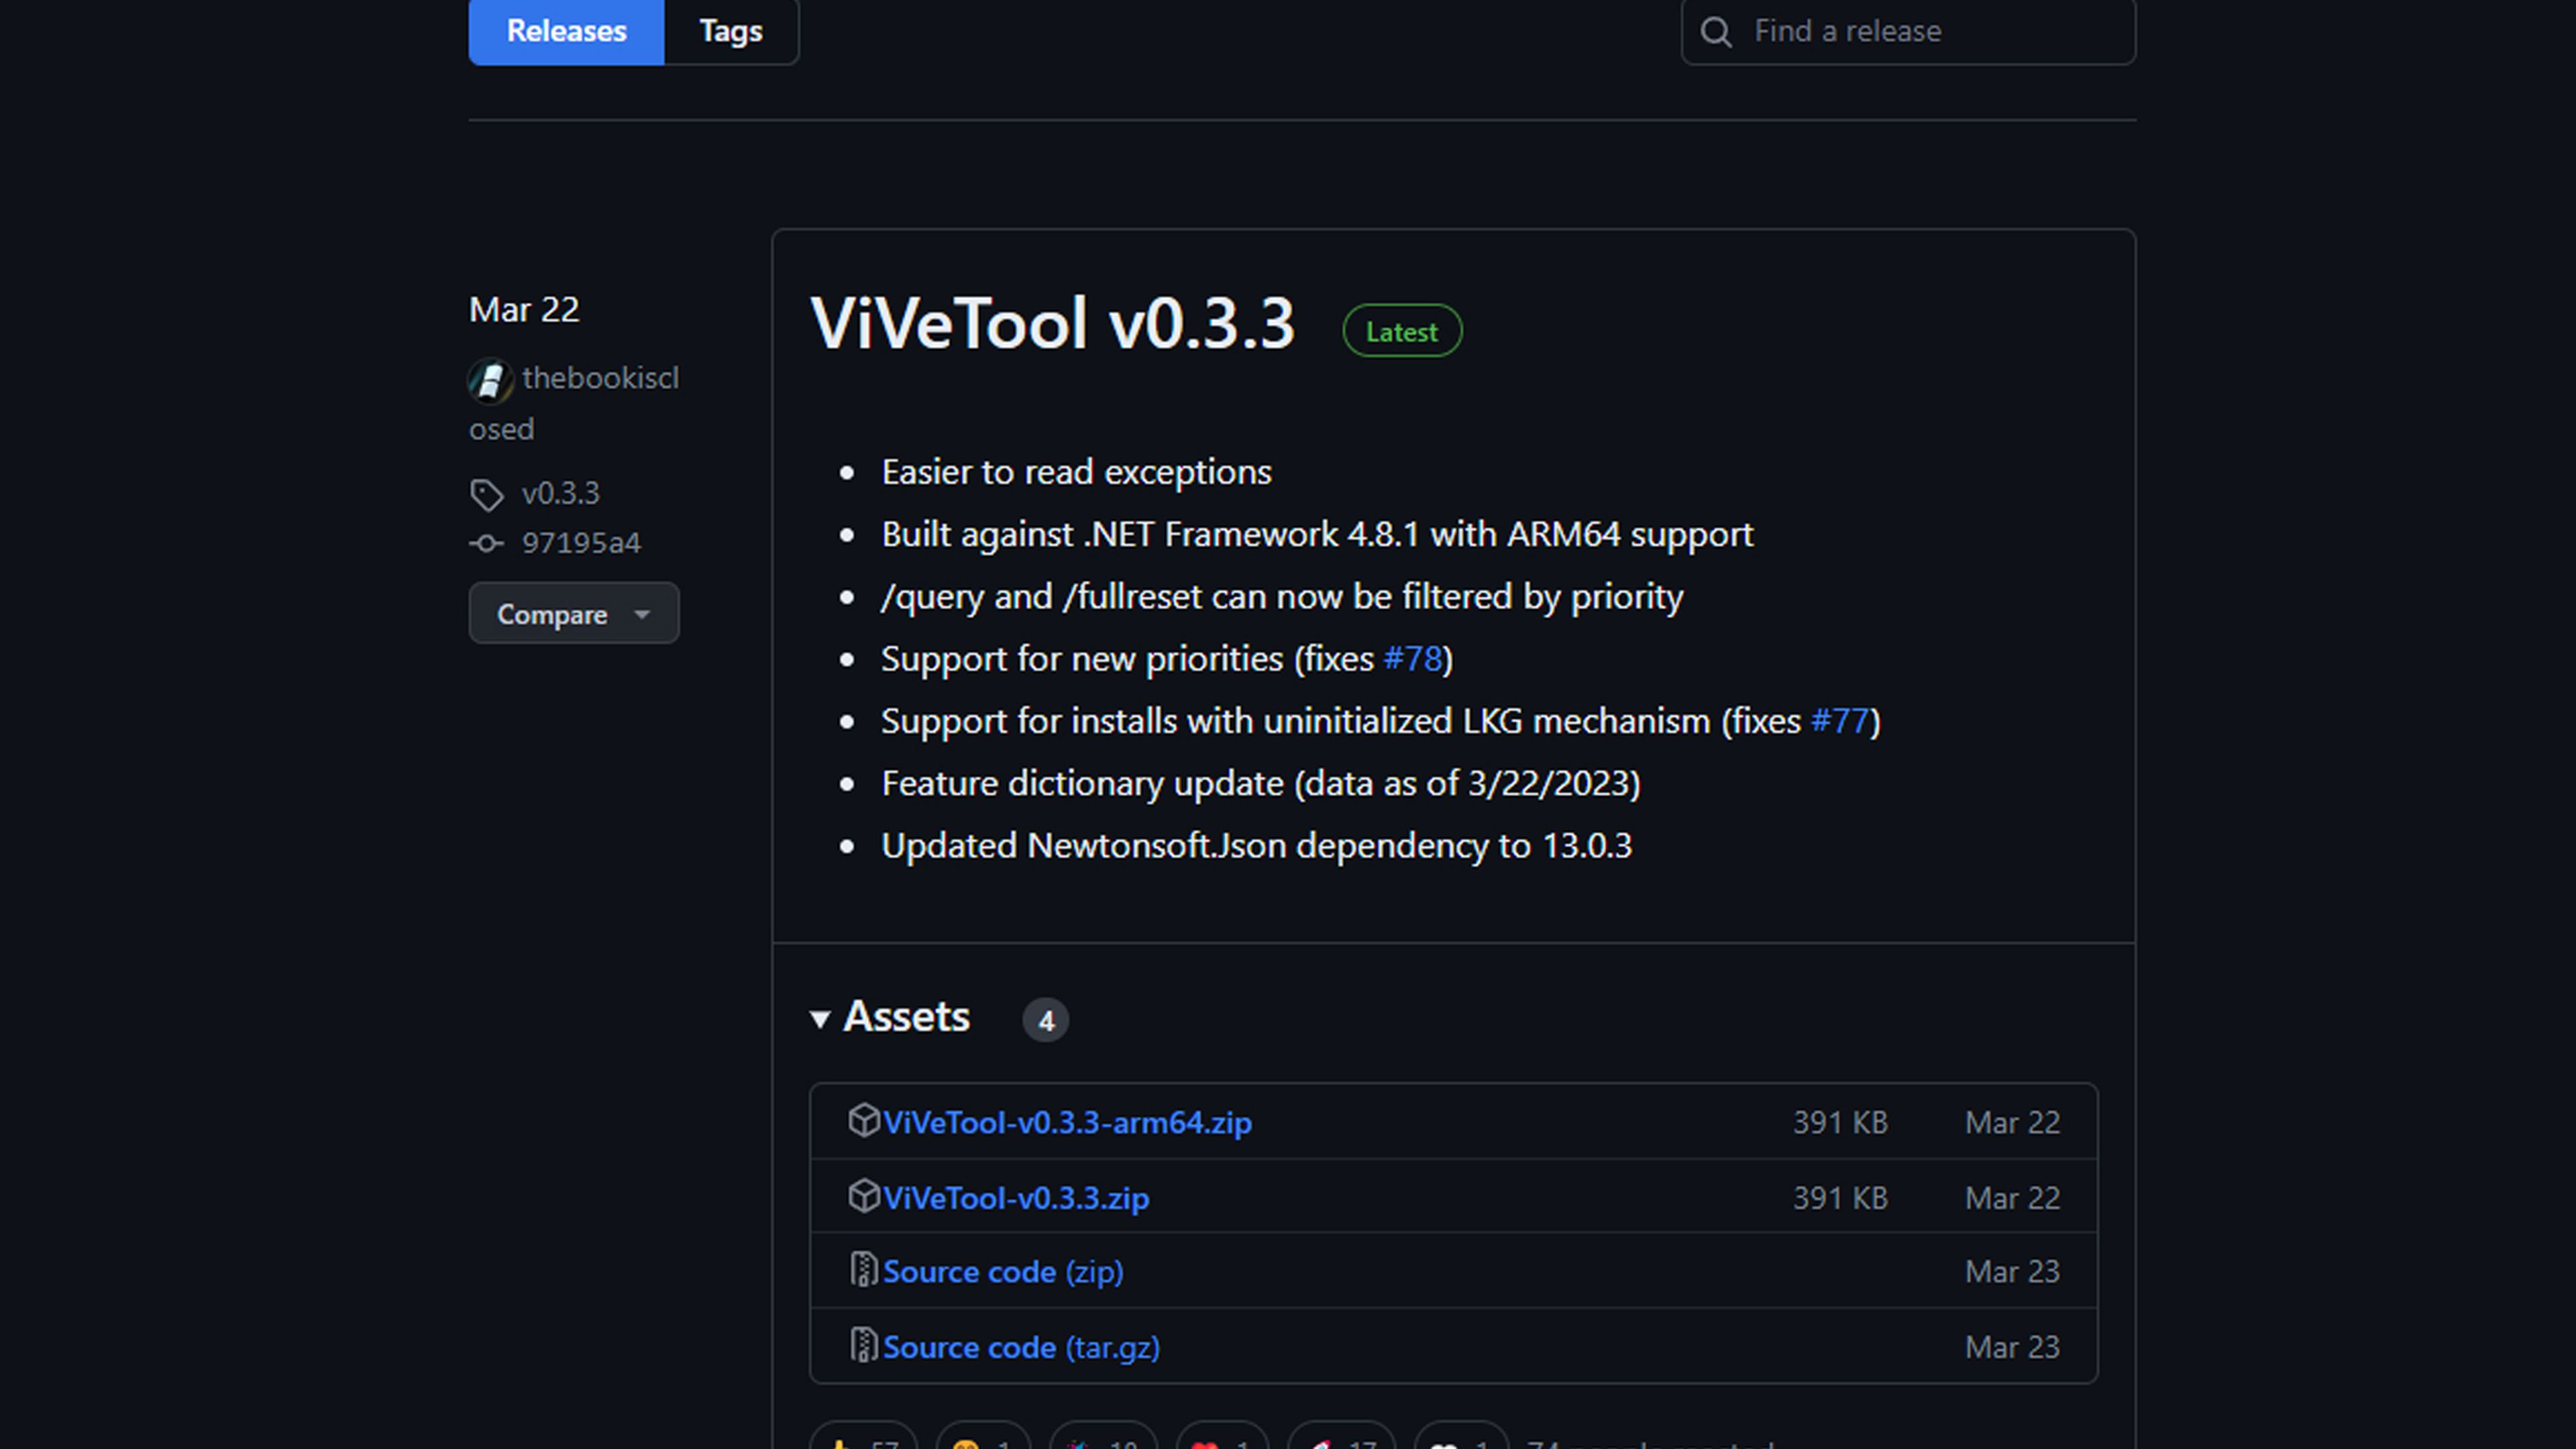This screenshot has width=2576, height=1449.
Task: Collapse the Assets section triangle
Action: click(820, 1019)
